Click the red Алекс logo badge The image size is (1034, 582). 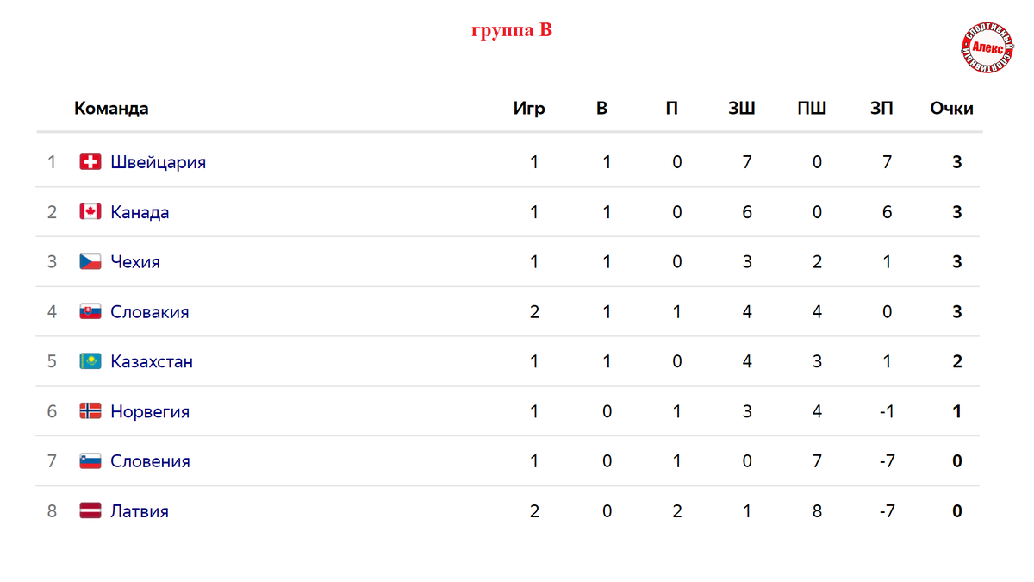pos(987,49)
